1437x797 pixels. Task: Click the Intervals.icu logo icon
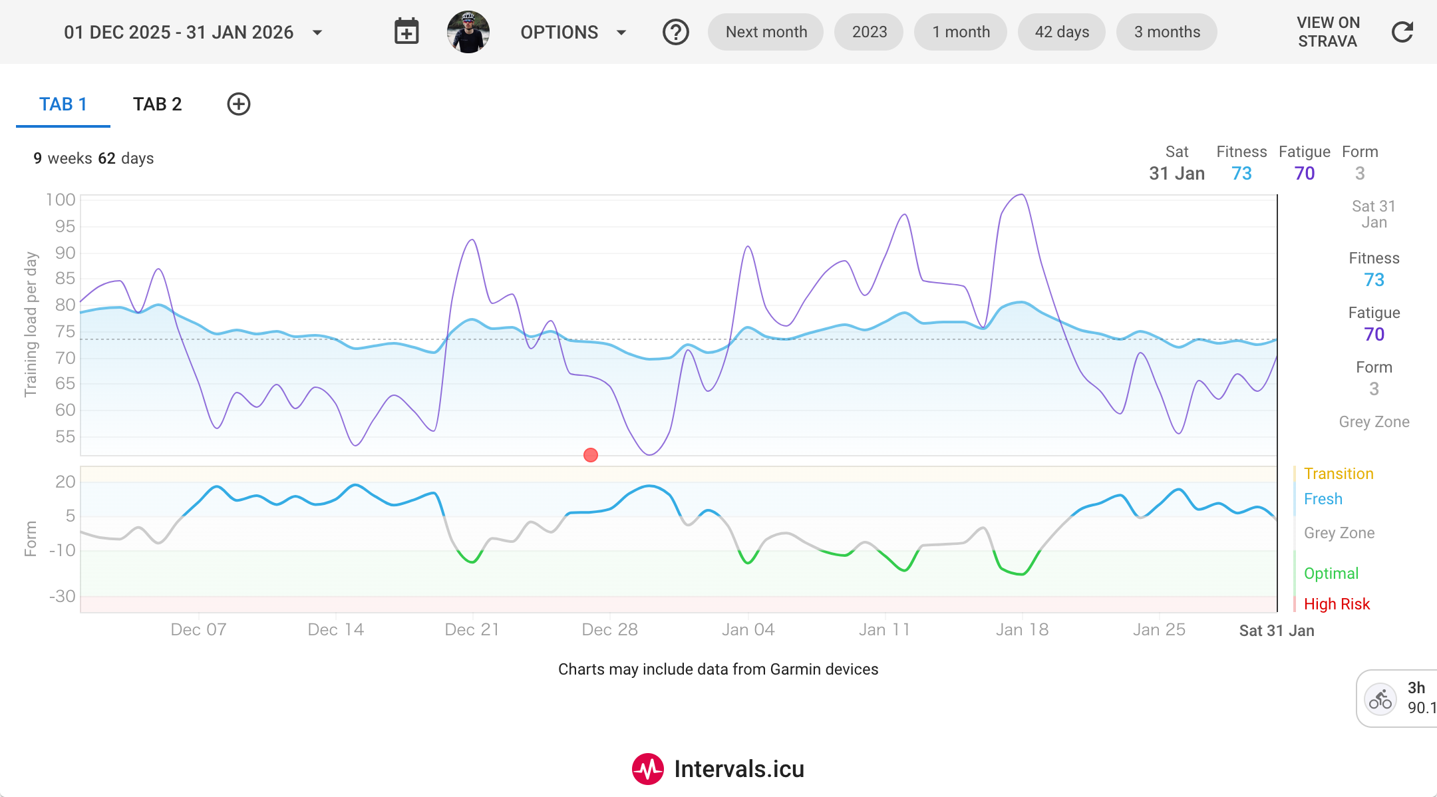click(x=647, y=769)
